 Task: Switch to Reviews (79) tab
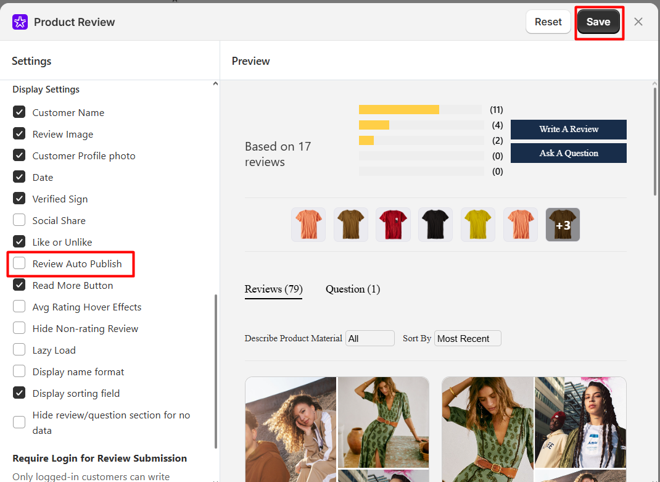pyautogui.click(x=274, y=289)
